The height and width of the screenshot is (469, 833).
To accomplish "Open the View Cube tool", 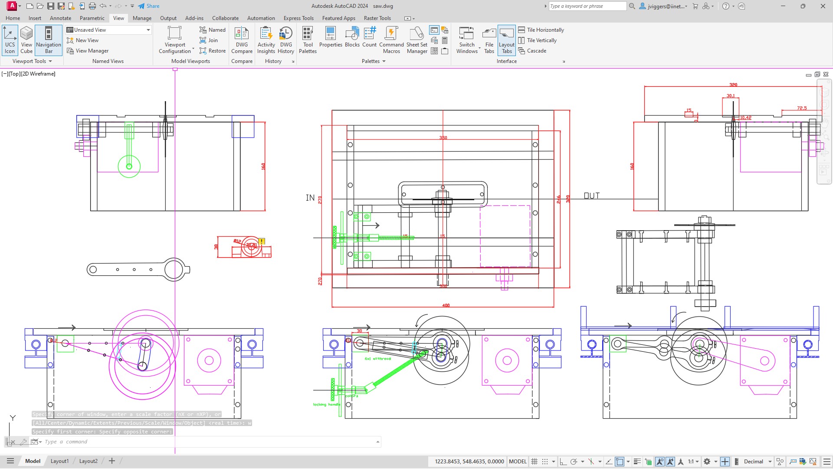I will click(26, 39).
